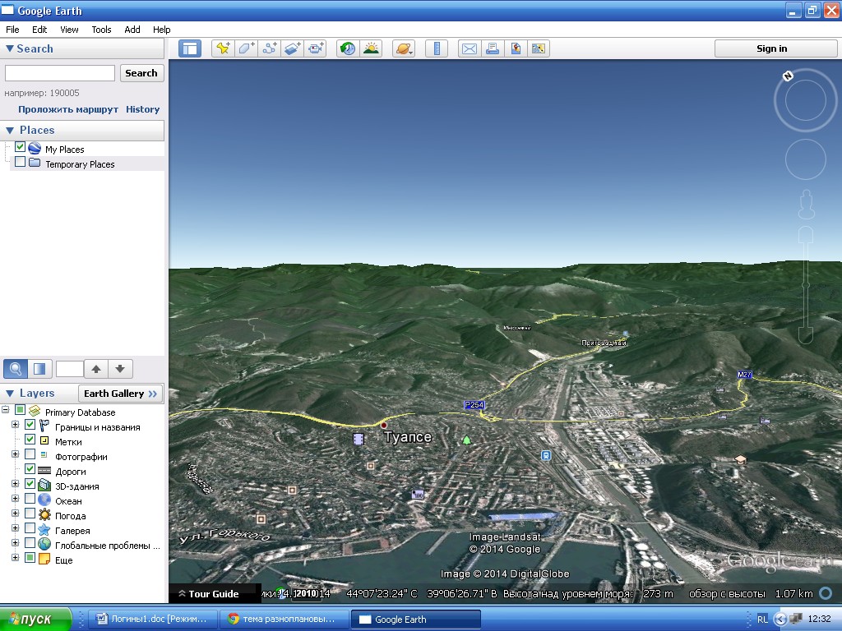
Task: Switch to Логины1.doc taskbar window
Action: click(x=152, y=619)
